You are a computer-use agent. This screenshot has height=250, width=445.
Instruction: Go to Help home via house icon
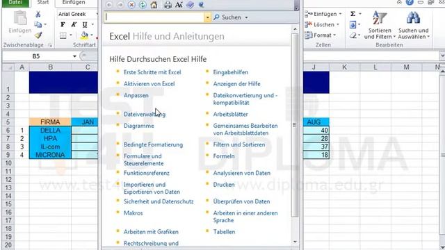pos(154,5)
